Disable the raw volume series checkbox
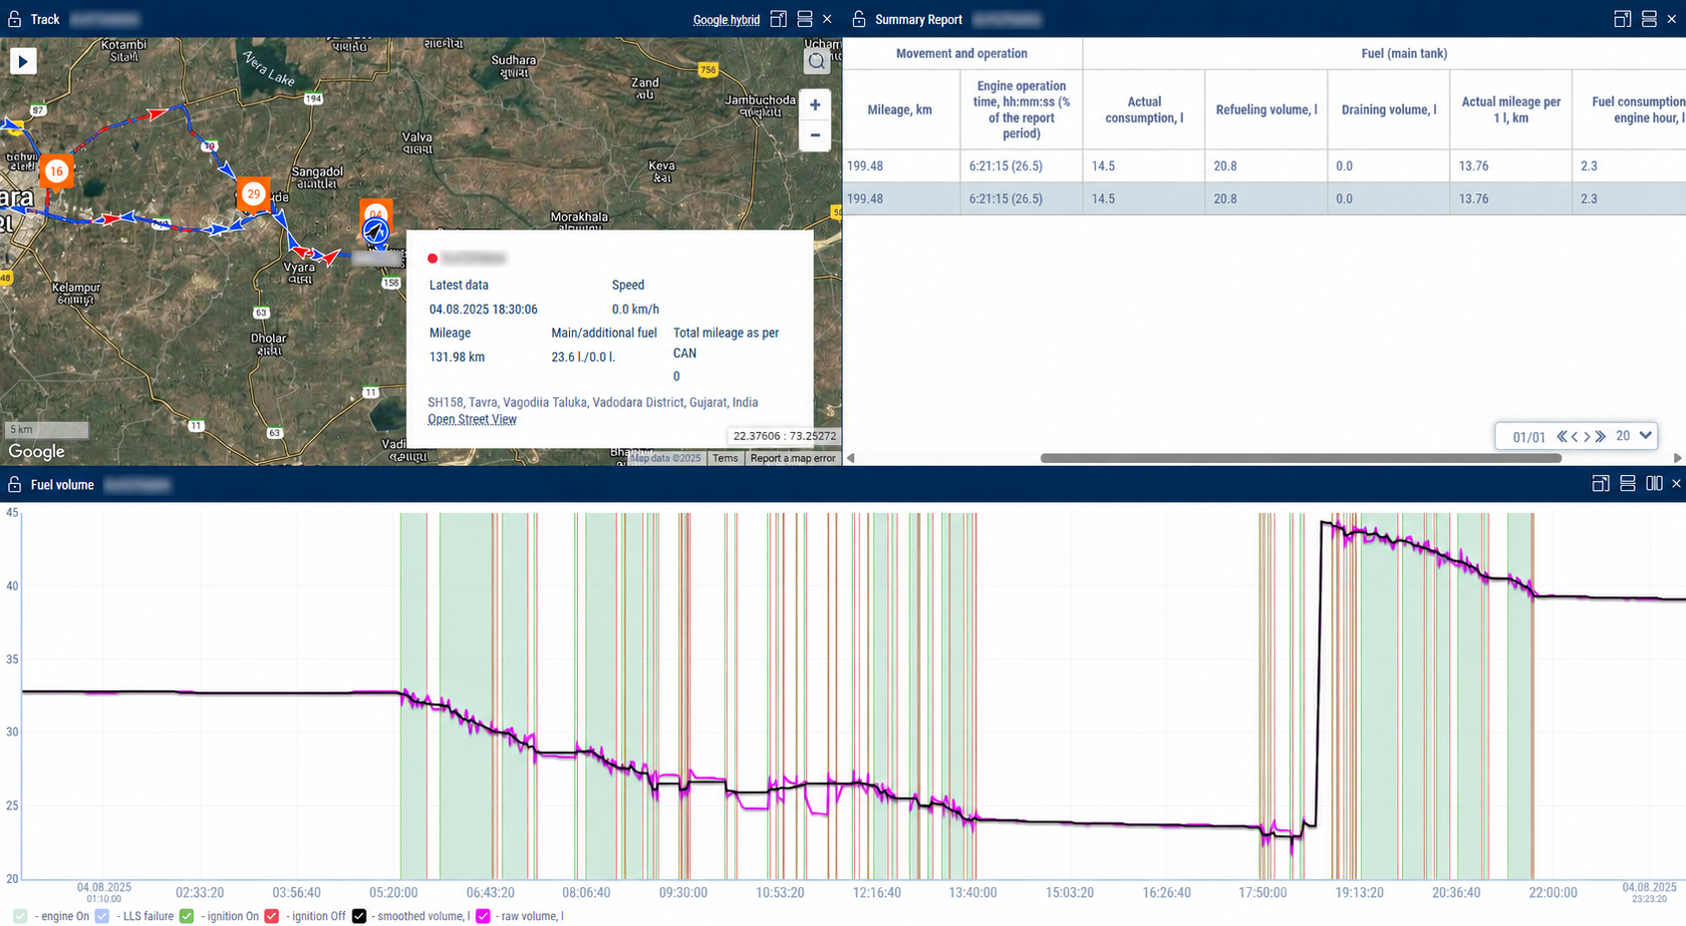Viewport: 1686px width, 926px height. (x=483, y=916)
